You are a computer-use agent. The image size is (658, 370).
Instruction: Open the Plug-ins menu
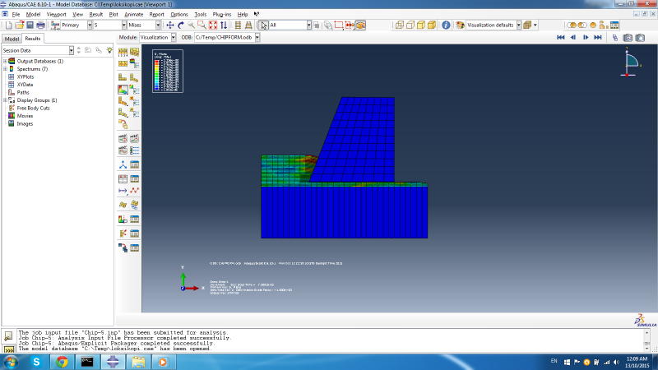[221, 14]
